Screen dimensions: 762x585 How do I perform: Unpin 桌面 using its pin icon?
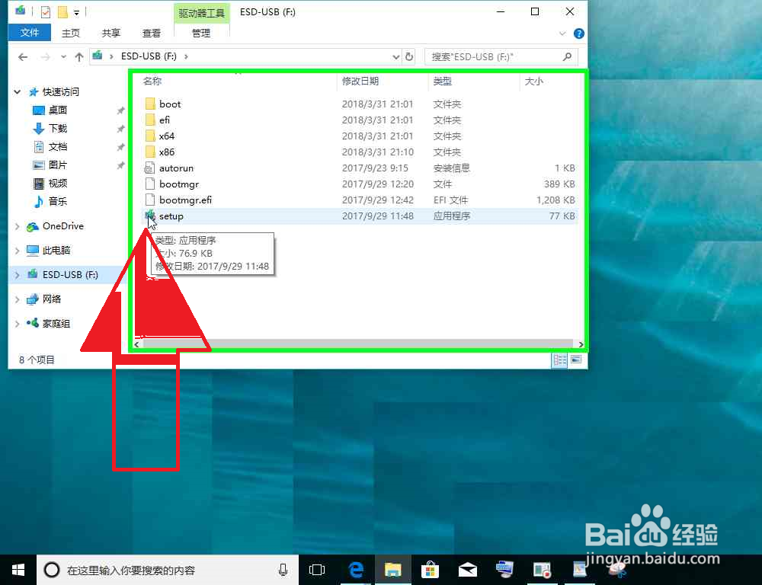(x=120, y=110)
